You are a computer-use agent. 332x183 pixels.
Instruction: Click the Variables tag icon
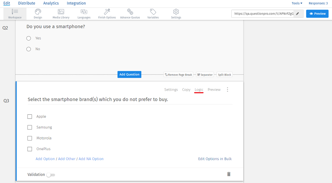(153, 12)
